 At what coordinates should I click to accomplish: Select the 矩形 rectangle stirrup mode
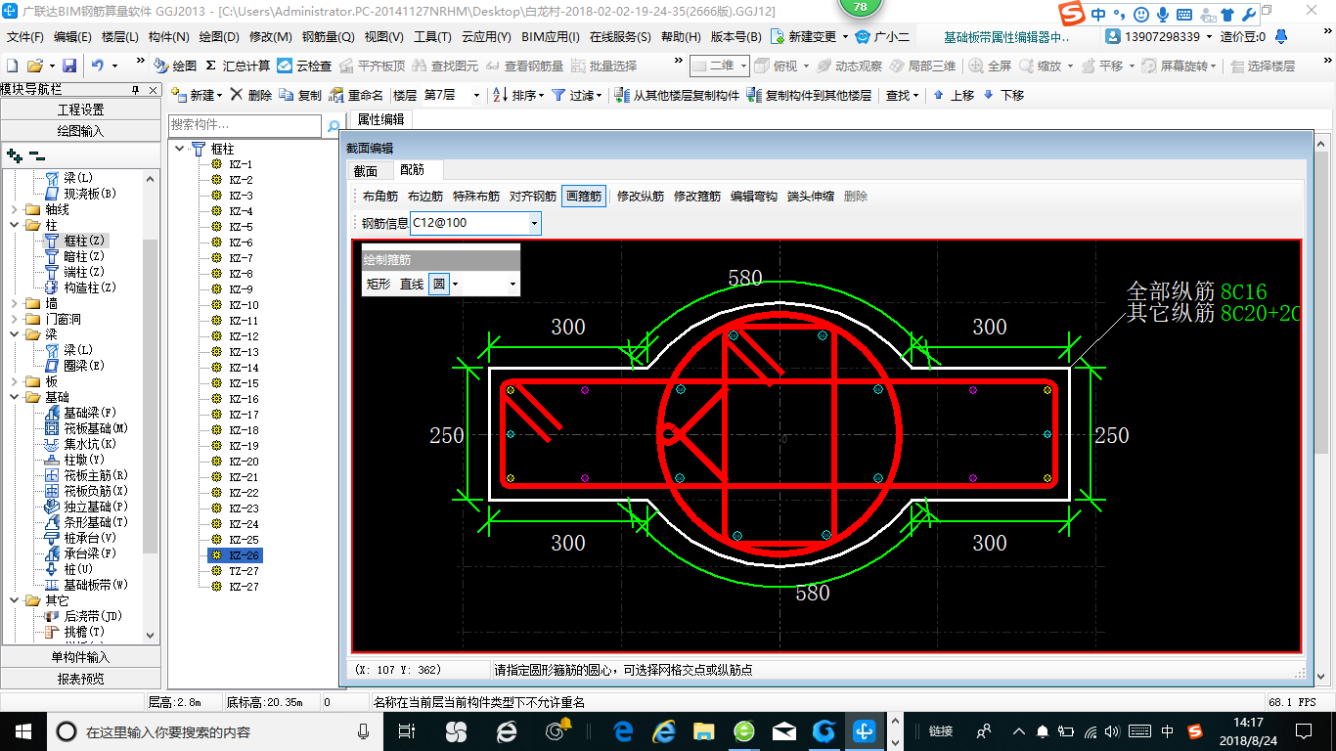[x=379, y=284]
